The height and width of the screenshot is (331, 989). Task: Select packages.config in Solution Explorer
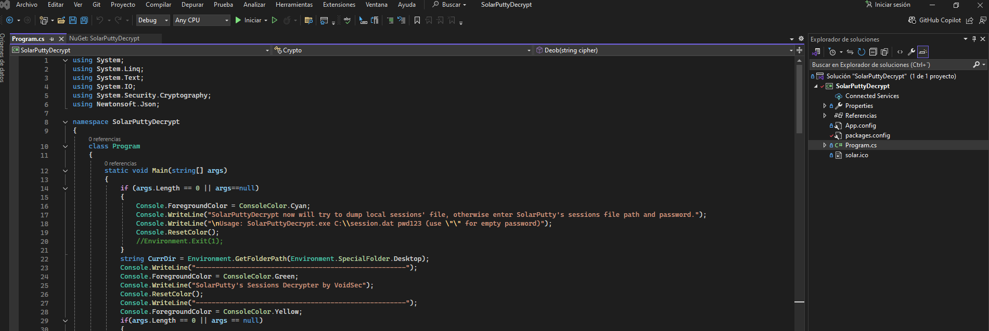(x=867, y=135)
